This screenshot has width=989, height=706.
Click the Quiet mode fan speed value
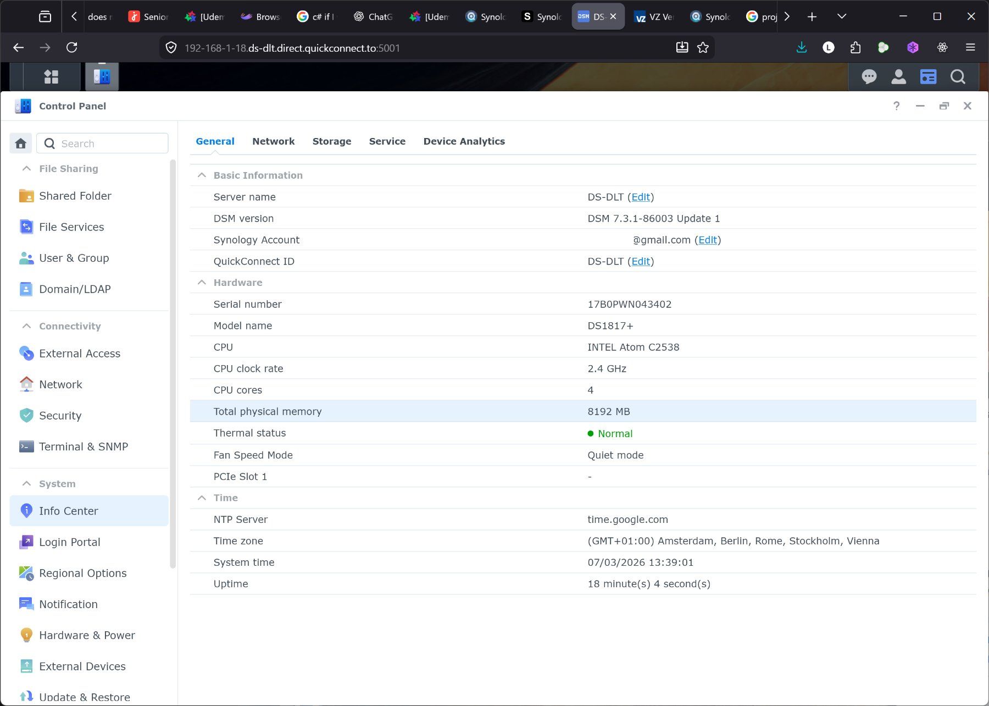pos(615,455)
